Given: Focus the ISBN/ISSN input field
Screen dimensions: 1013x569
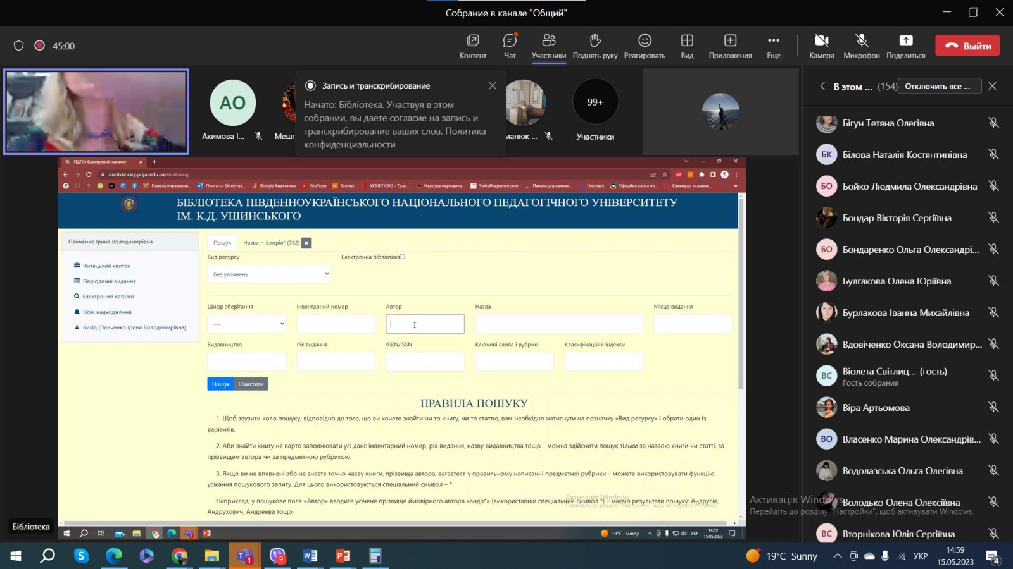Looking at the screenshot, I should coord(425,362).
